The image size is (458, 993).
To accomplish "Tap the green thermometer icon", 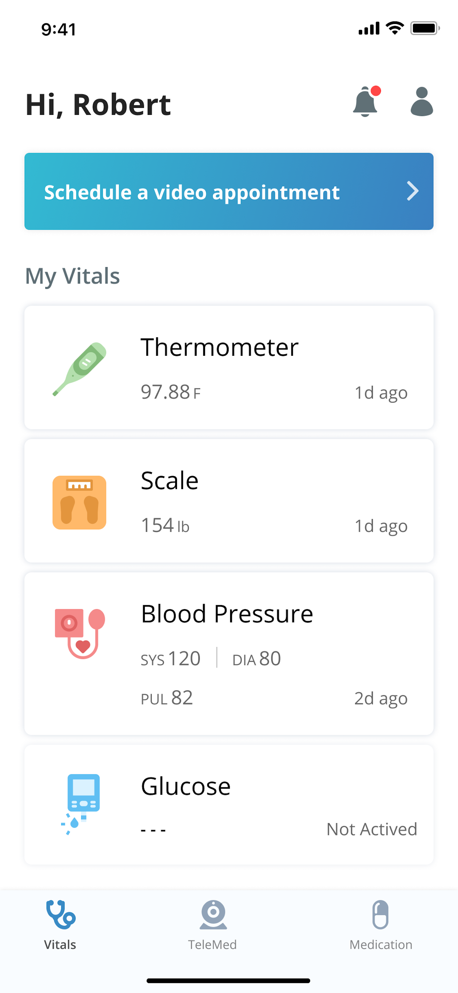I will [x=79, y=369].
